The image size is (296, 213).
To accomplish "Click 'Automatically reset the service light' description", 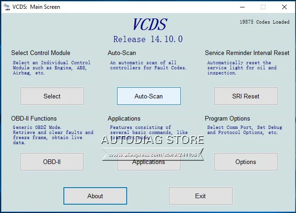I will (x=242, y=68).
